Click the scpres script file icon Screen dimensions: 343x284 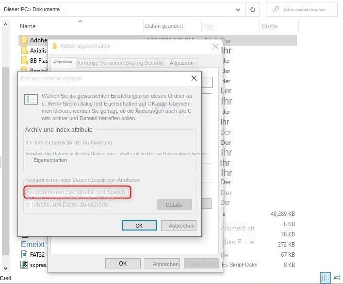24,265
